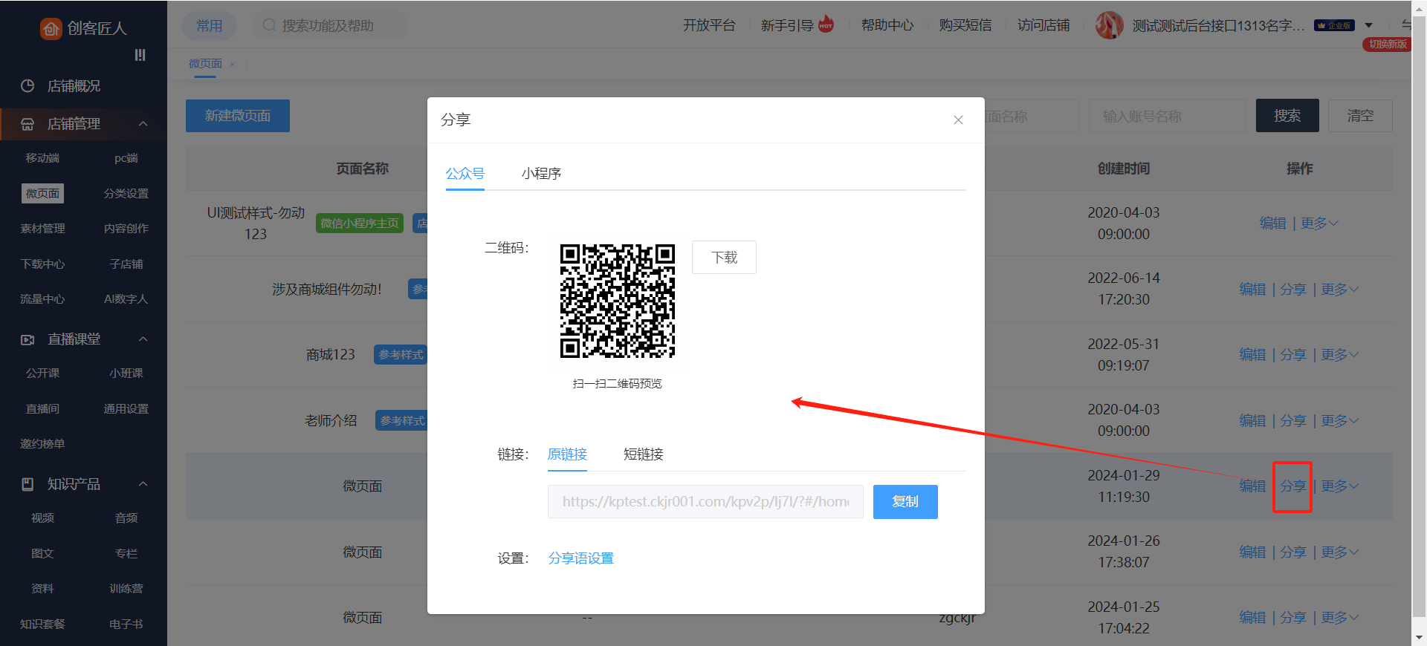The height and width of the screenshot is (646, 1427).
Task: Click the 直播课堂 video icon
Action: pyautogui.click(x=27, y=339)
